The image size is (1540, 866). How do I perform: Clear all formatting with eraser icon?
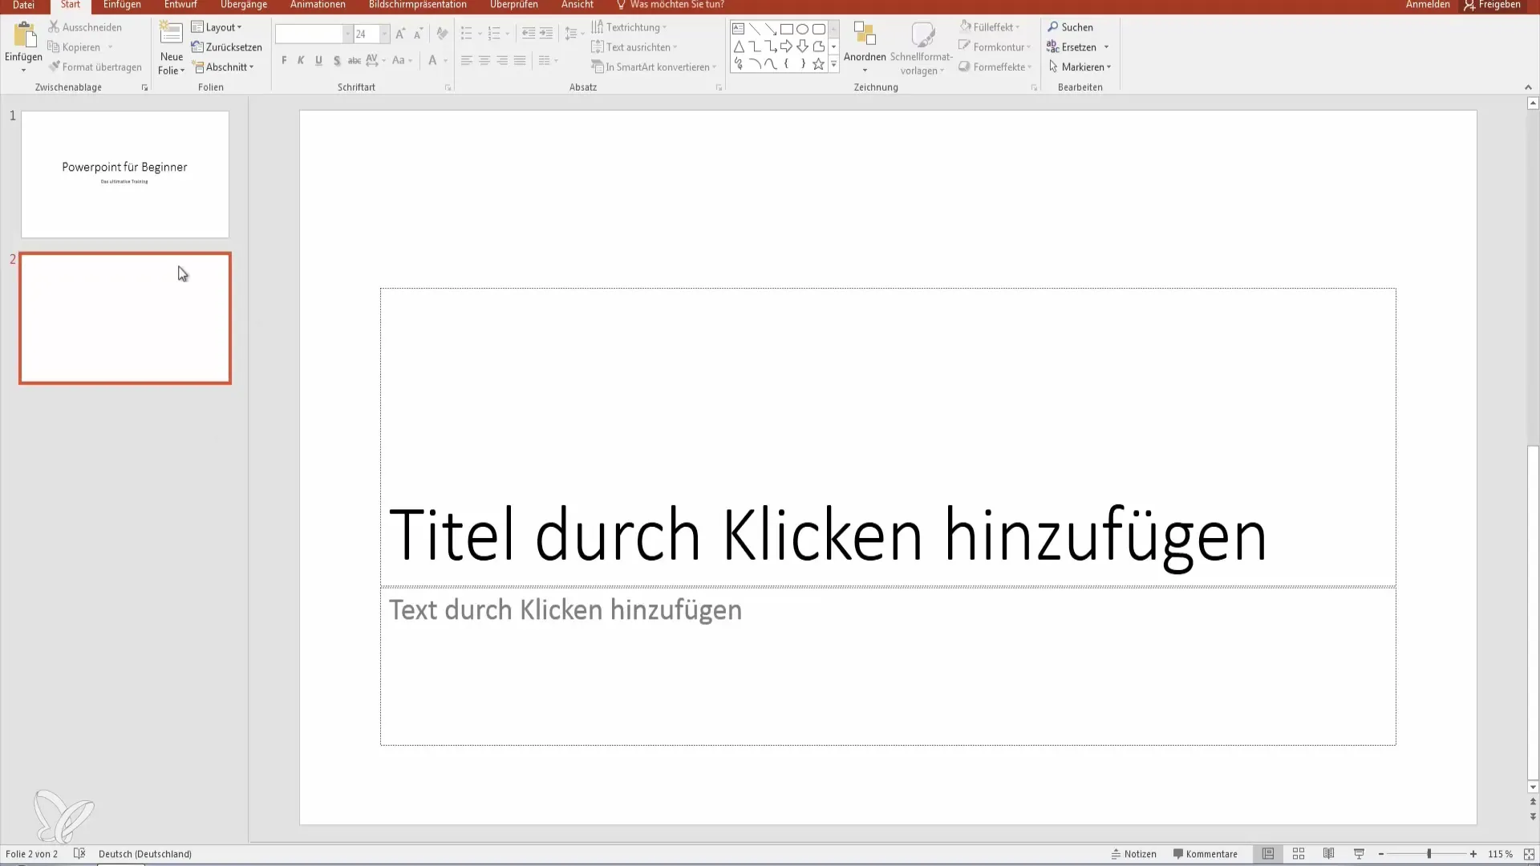click(x=442, y=34)
